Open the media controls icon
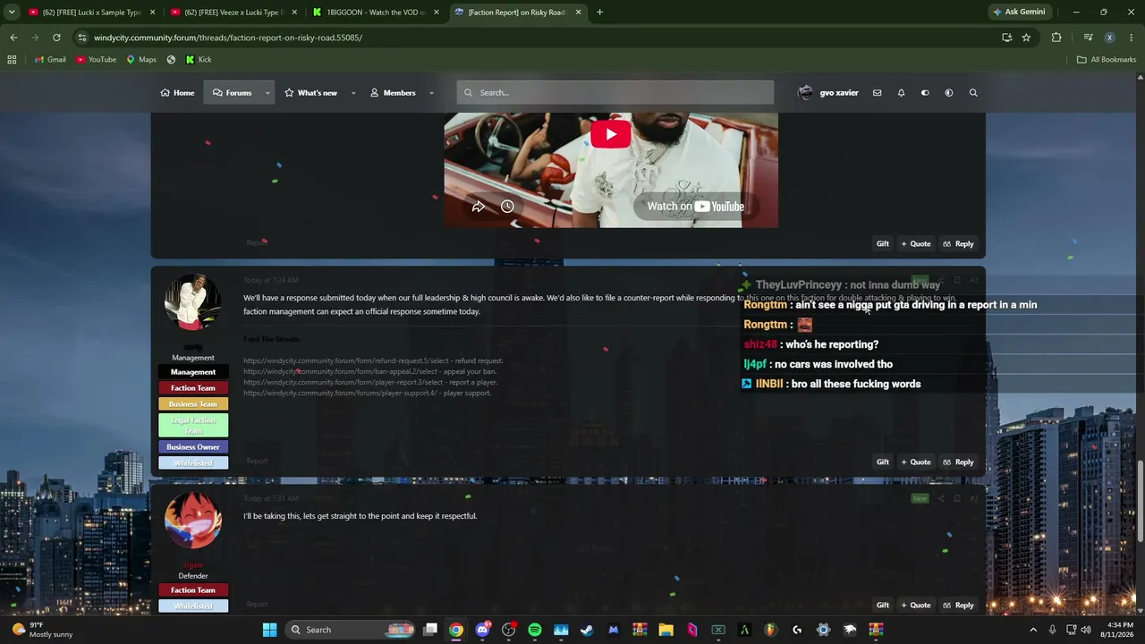The width and height of the screenshot is (1145, 644). coord(1088,38)
